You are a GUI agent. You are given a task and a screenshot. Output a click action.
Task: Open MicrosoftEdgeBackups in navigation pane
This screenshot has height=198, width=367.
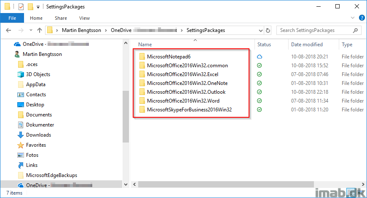(47, 175)
